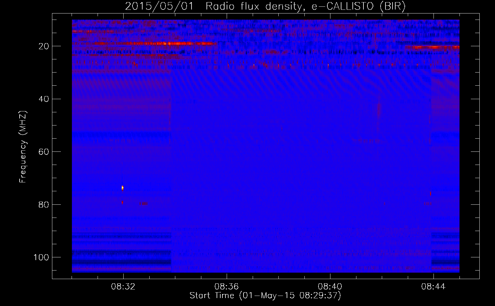Click the bright yellow burst spot near 08:32
The width and height of the screenshot is (495, 306).
[x=122, y=188]
